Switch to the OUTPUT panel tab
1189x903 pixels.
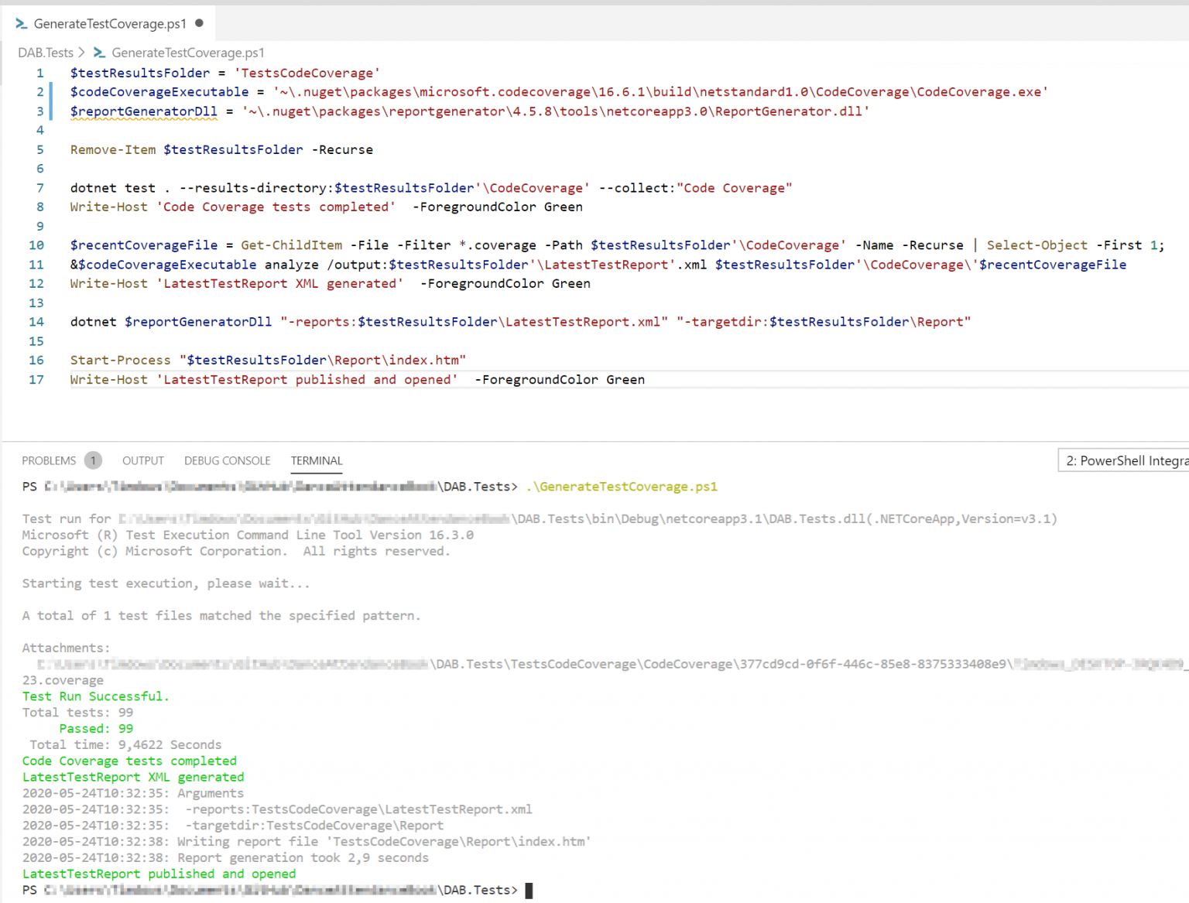point(143,460)
